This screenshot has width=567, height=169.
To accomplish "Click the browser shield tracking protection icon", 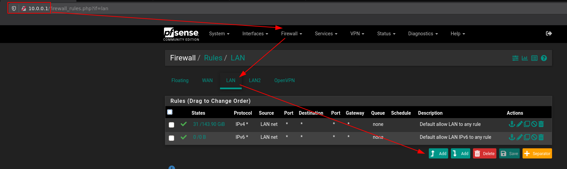I will coord(14,8).
